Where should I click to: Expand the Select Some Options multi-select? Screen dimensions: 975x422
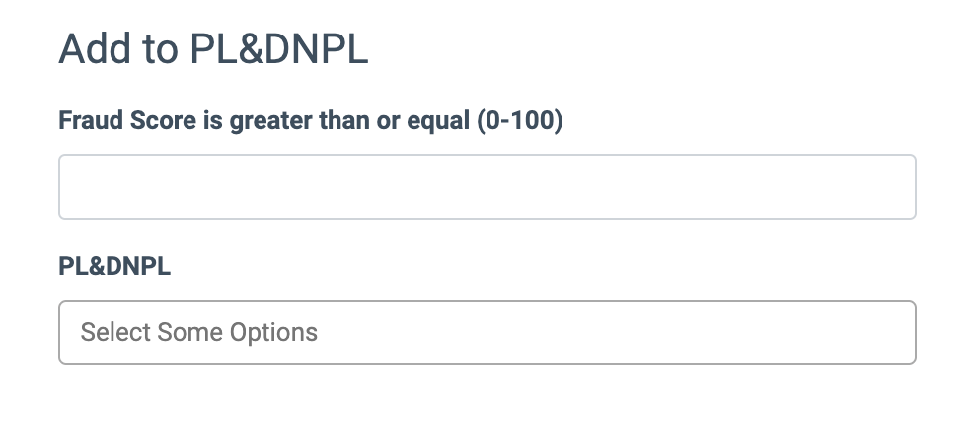pyautogui.click(x=487, y=332)
